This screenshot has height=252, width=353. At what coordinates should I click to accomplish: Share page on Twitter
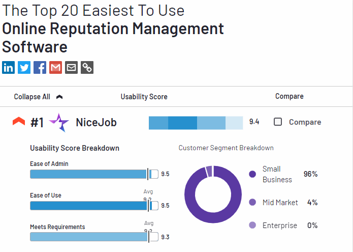tap(24, 67)
